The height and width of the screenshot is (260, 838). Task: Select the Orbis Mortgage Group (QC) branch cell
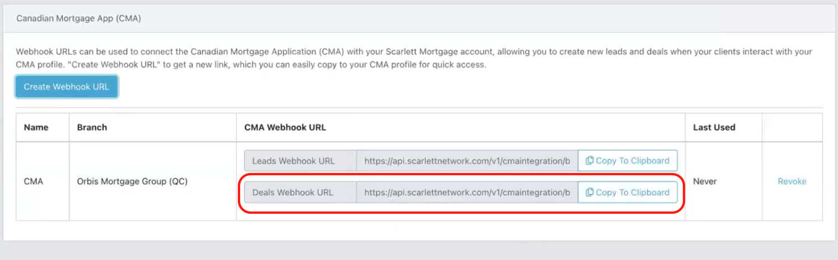[x=132, y=181]
